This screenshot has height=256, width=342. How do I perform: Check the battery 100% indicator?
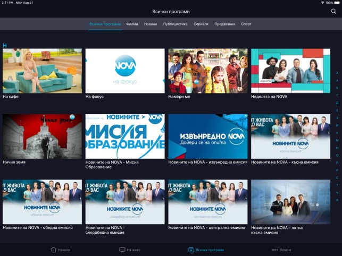coord(333,3)
